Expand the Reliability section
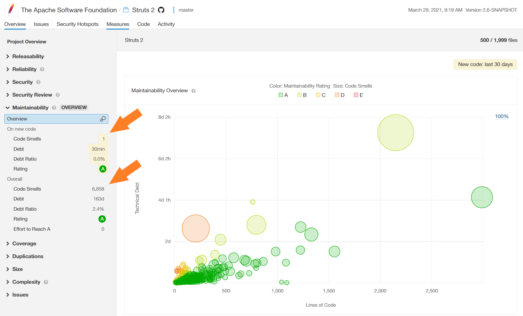This screenshot has height=316, width=523. tap(22, 69)
